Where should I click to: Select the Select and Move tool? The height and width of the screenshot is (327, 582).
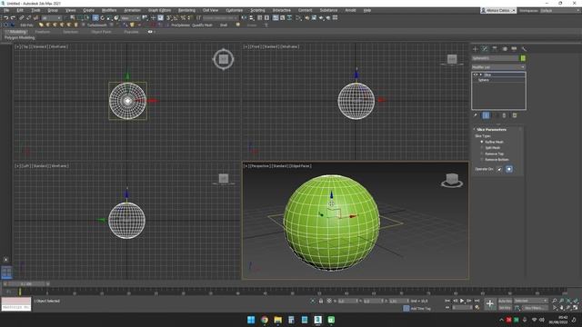[x=95, y=18]
